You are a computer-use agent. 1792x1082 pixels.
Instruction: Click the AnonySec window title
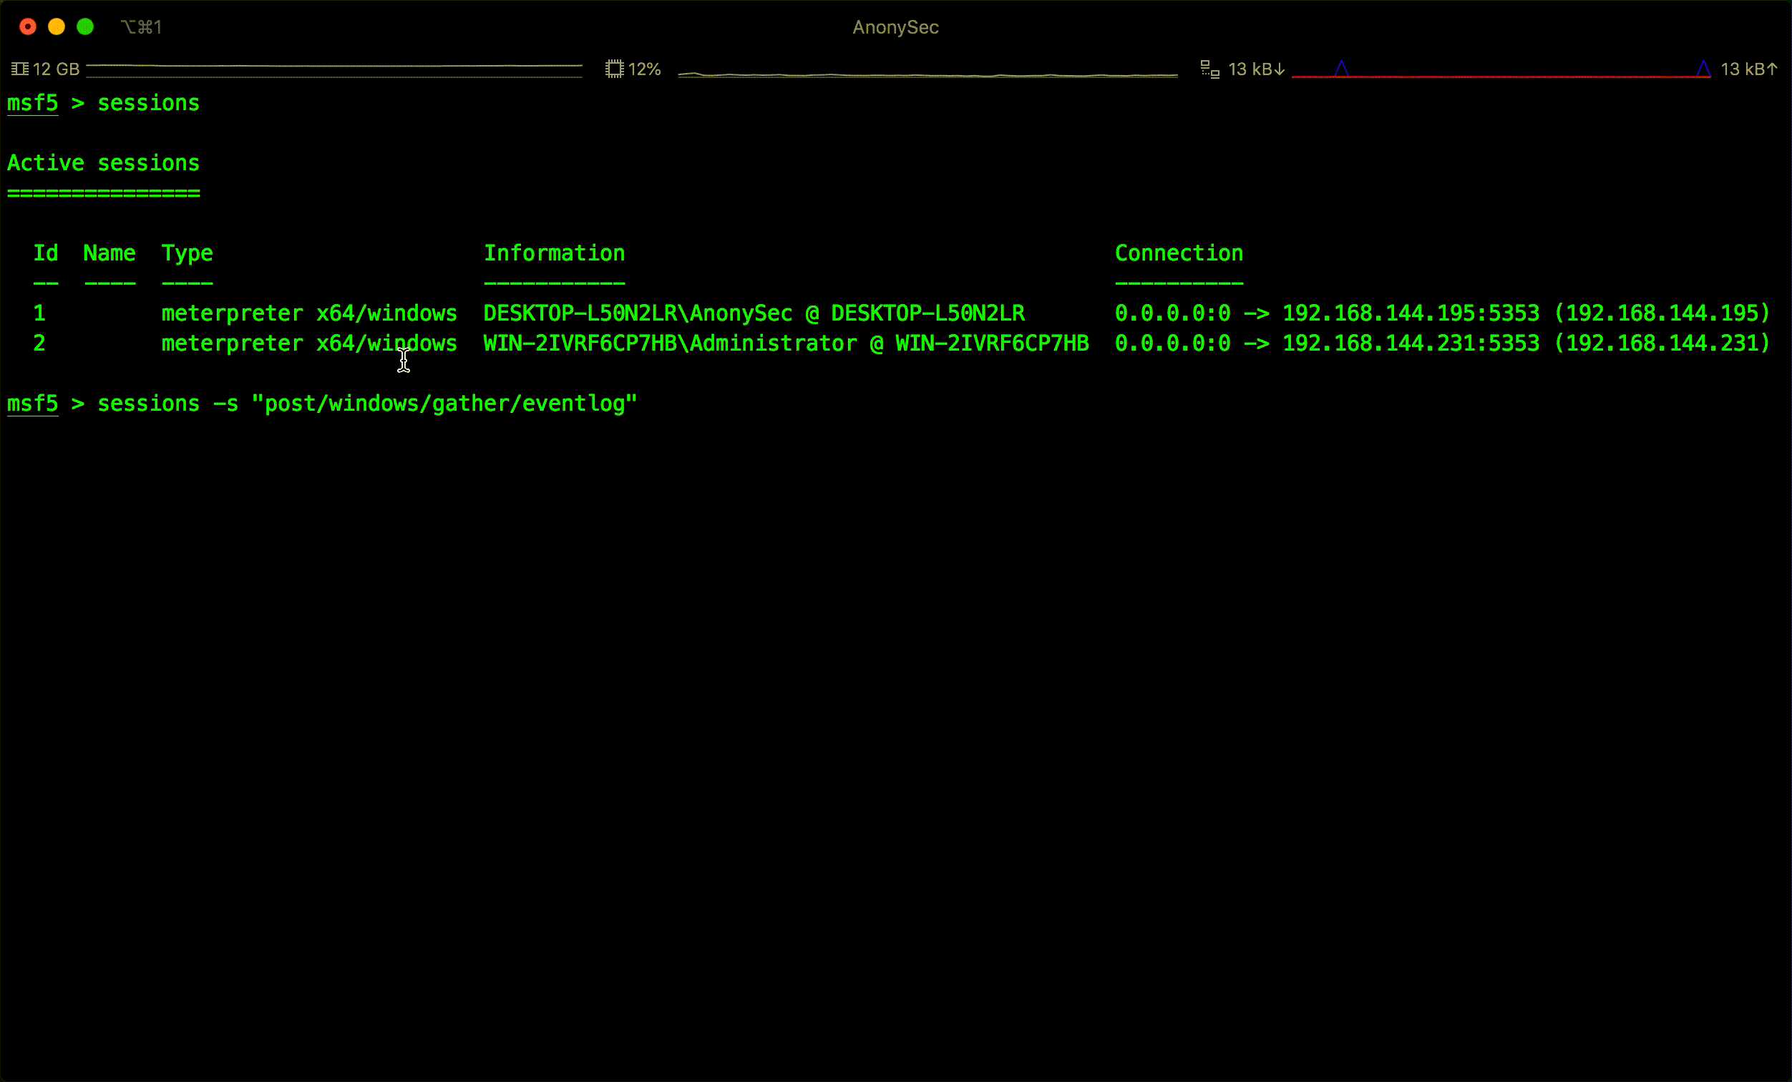tap(895, 27)
